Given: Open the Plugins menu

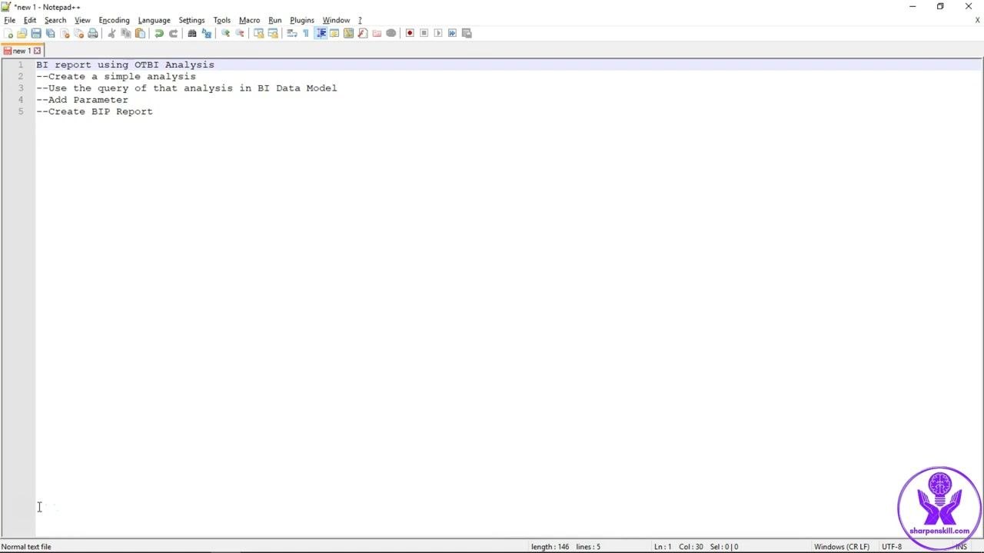Looking at the screenshot, I should [302, 20].
